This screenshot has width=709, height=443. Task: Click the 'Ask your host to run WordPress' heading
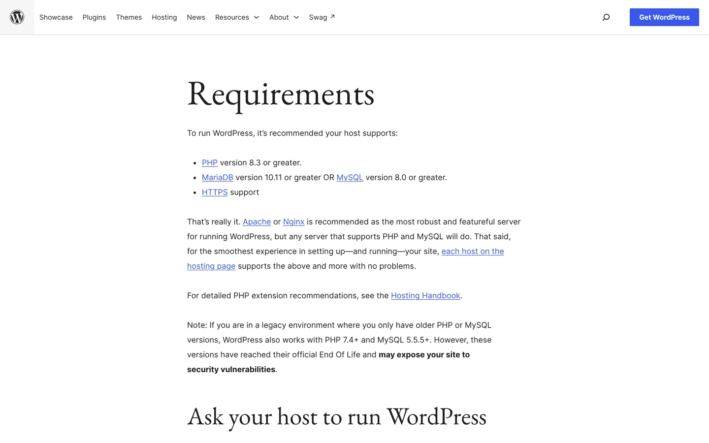337,417
